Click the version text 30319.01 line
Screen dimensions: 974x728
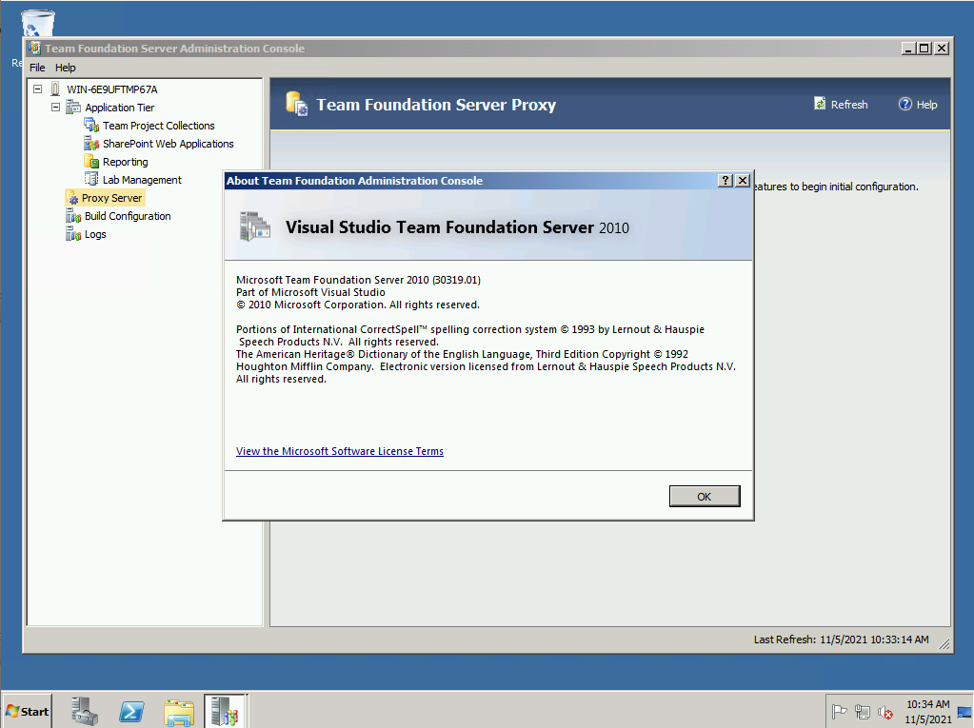pyautogui.click(x=358, y=280)
